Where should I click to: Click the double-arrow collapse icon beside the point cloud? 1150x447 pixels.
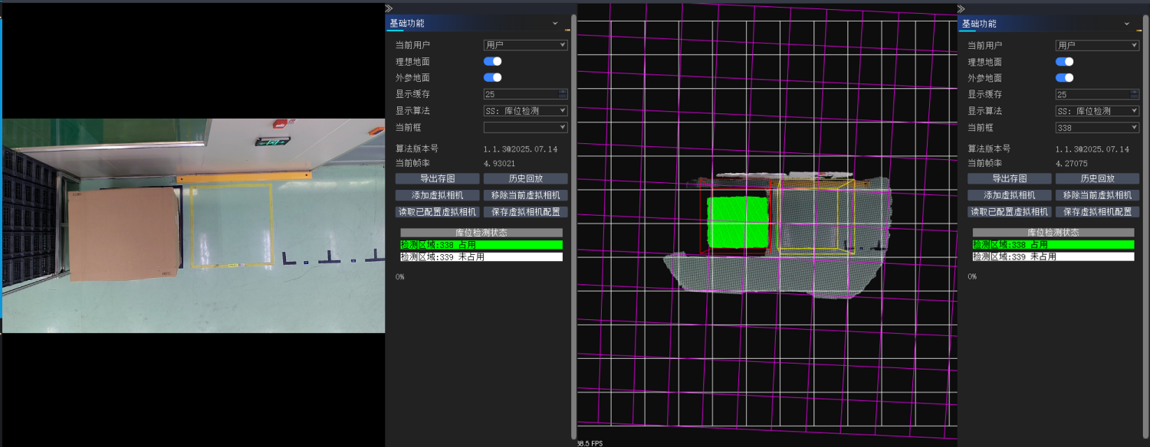point(962,8)
